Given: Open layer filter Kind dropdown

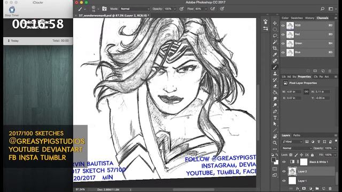Looking at the screenshot, I should click(x=292, y=142).
